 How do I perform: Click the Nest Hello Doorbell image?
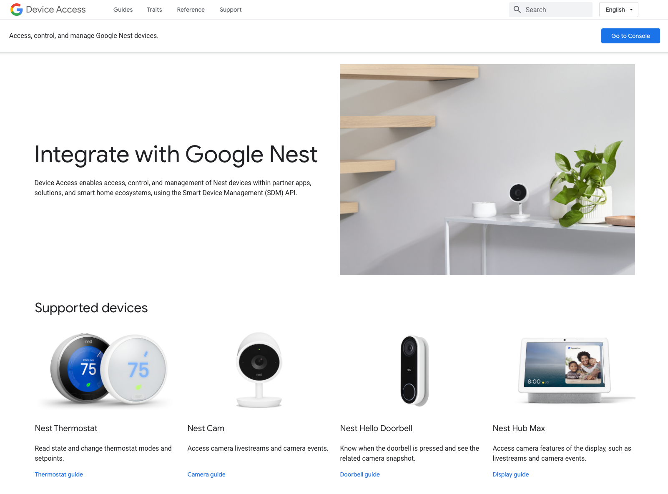coord(414,371)
